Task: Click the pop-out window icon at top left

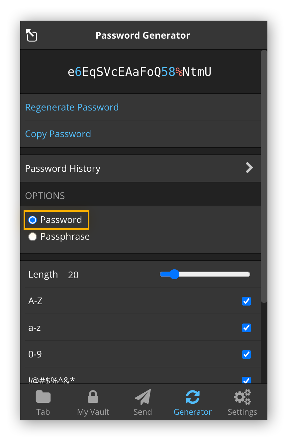Action: click(31, 35)
